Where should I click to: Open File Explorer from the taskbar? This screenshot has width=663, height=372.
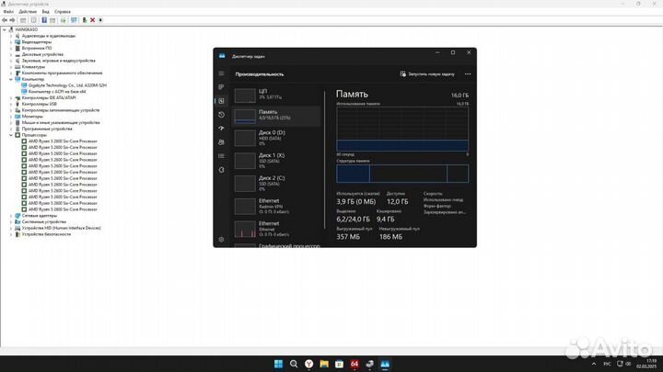(324, 364)
